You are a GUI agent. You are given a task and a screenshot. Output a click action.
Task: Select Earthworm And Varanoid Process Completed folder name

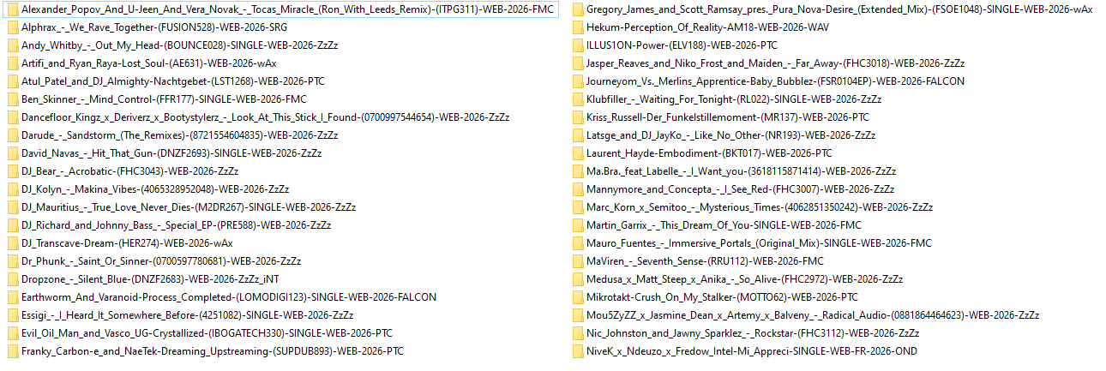click(x=229, y=297)
